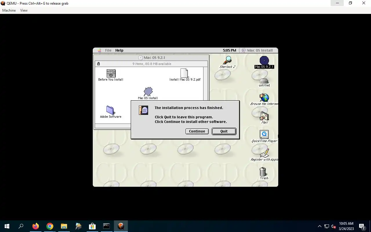Click the muted volume tray icon
The image size is (371, 232).
333,226
